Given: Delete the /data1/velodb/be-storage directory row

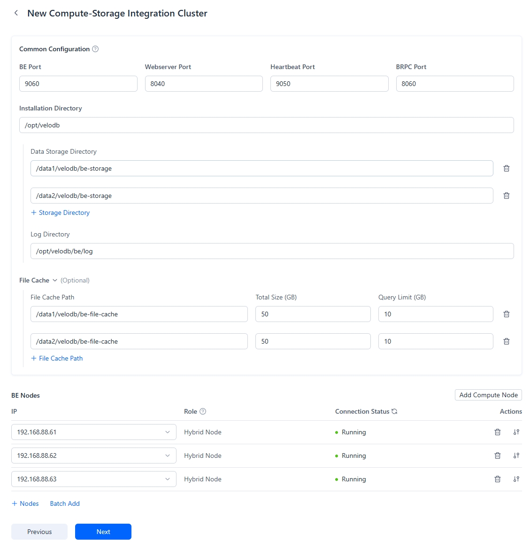Looking at the screenshot, I should 507,168.
